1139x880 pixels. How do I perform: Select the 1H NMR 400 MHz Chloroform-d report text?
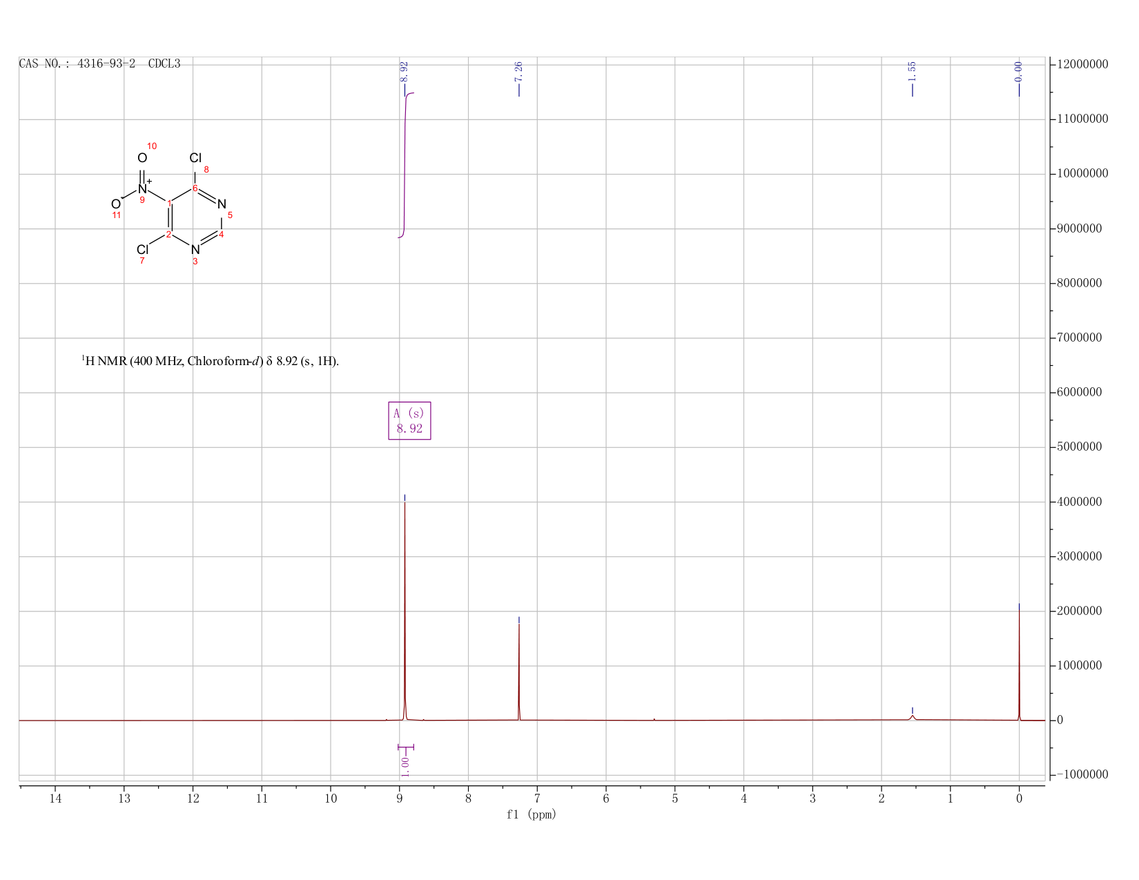pyautogui.click(x=210, y=361)
